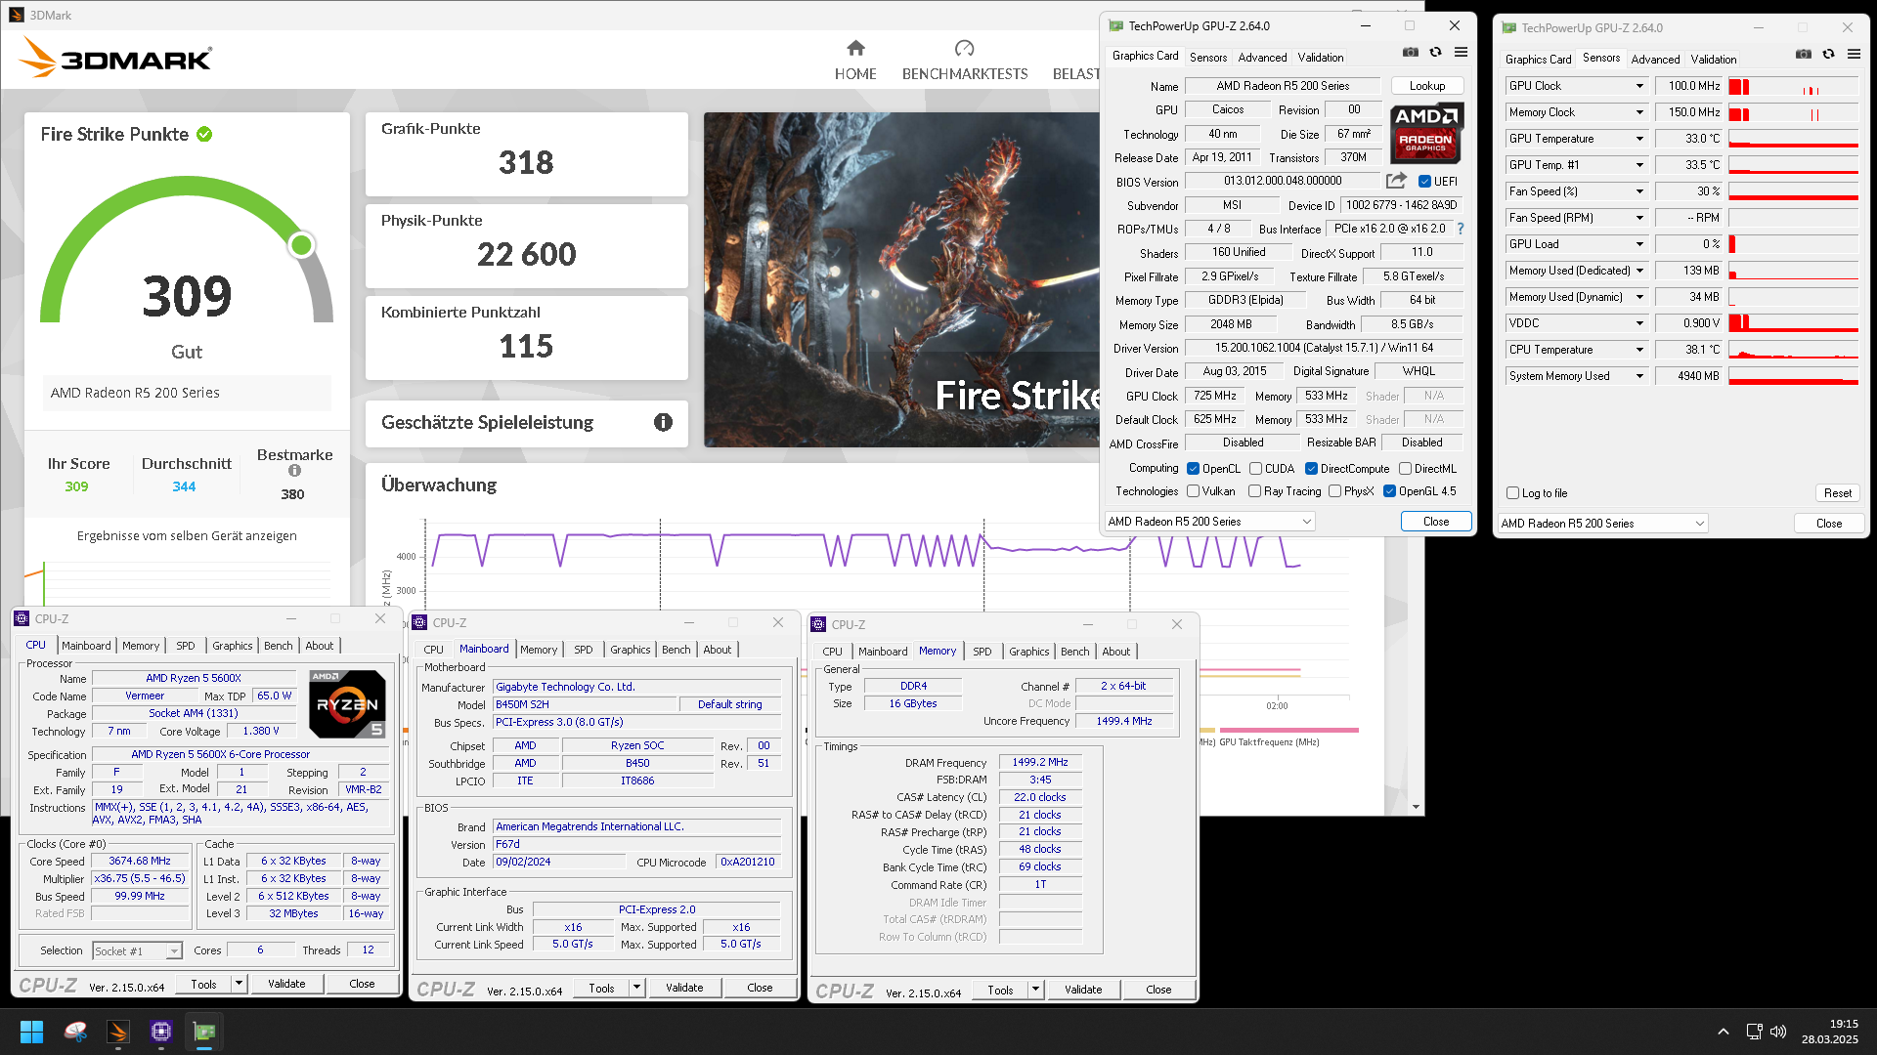Click Ergebnisse vom selben Gerät anzeigen link
The width and height of the screenshot is (1877, 1055).
(x=187, y=536)
